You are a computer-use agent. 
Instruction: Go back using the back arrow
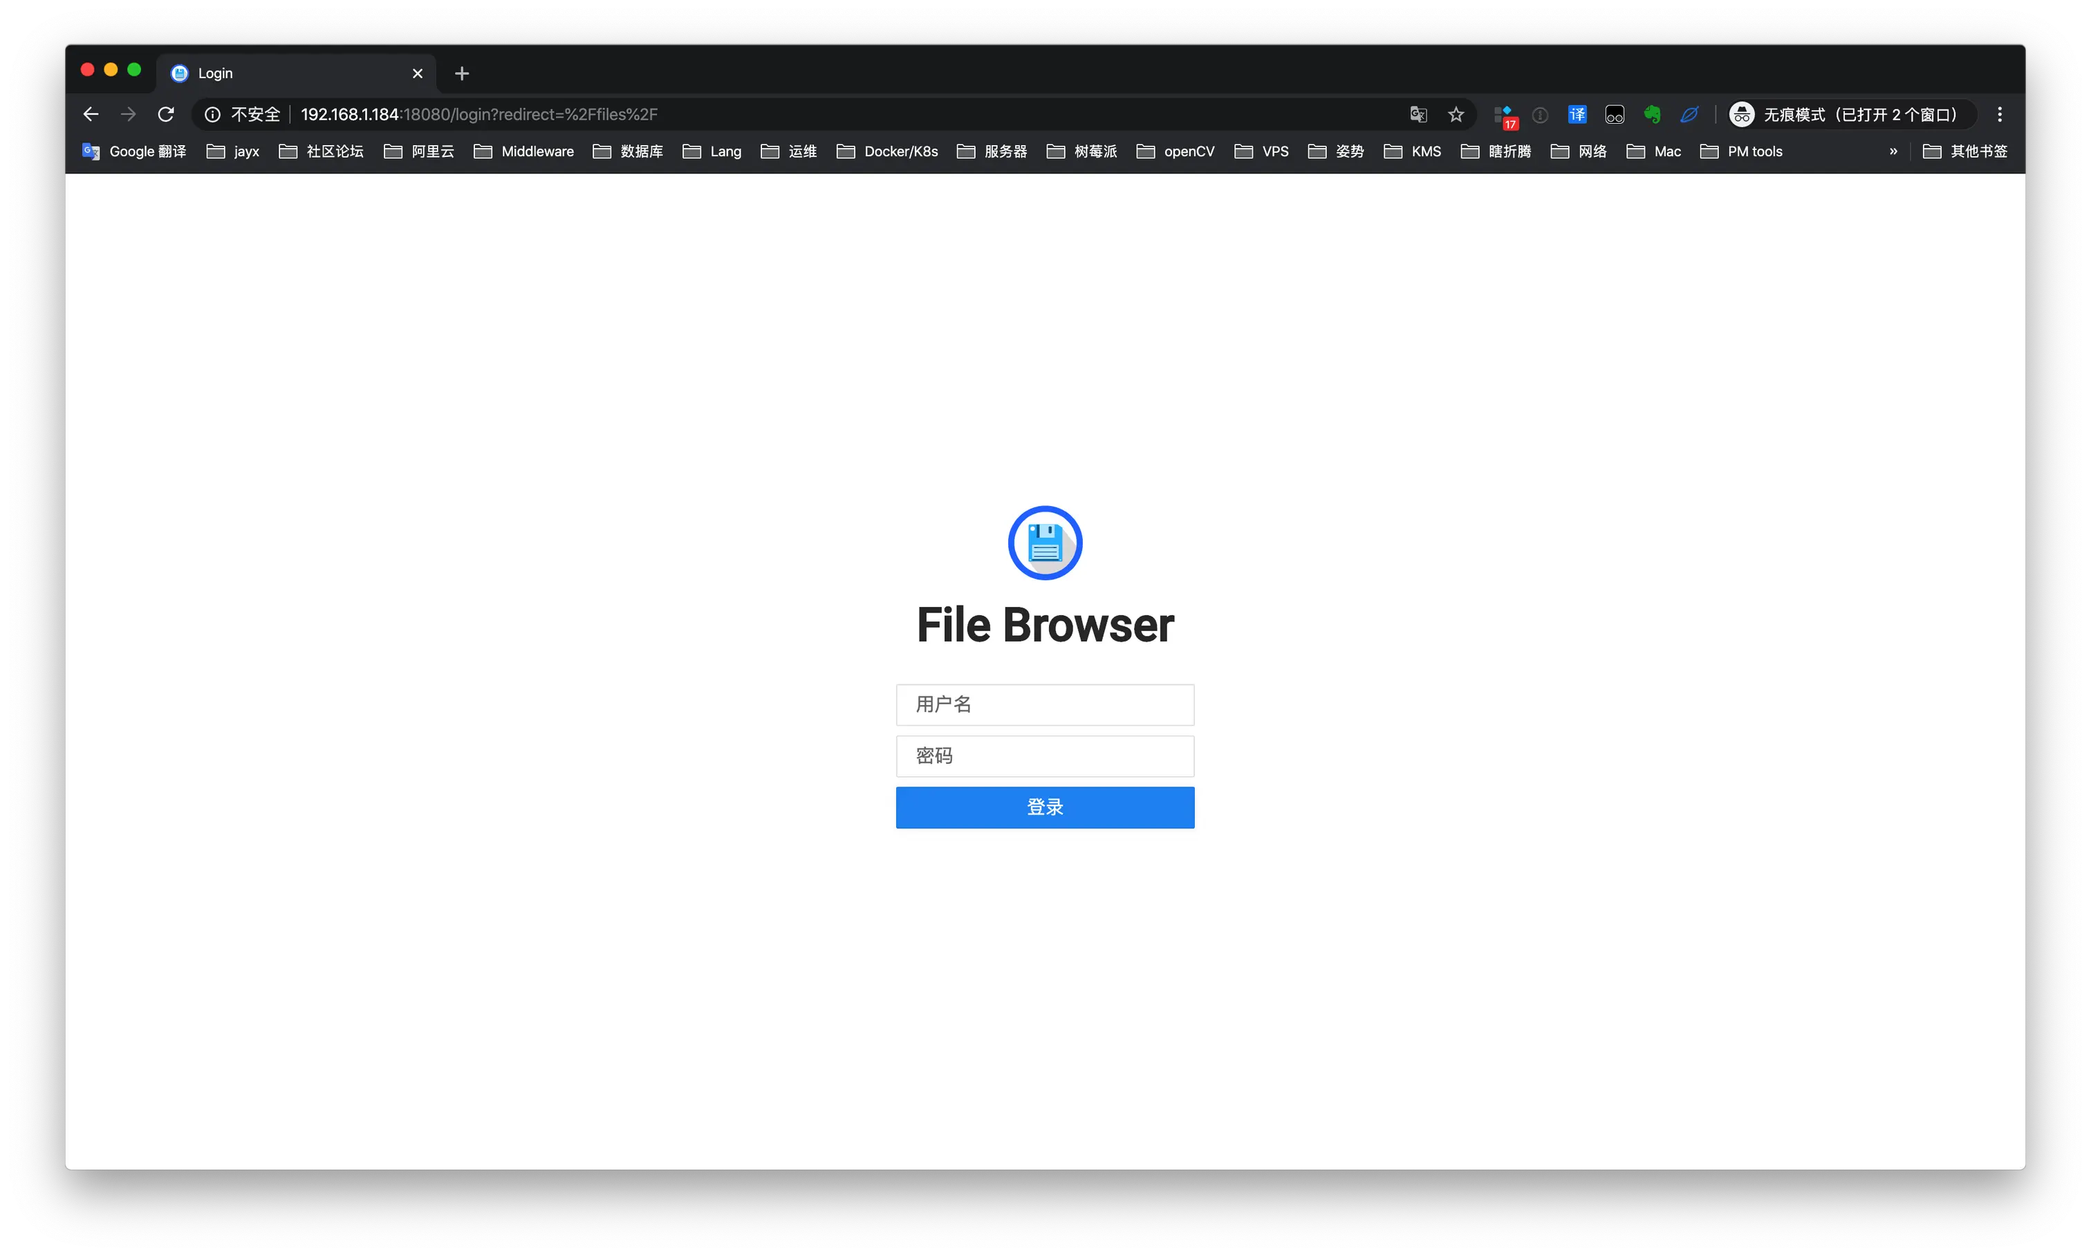[x=91, y=114]
